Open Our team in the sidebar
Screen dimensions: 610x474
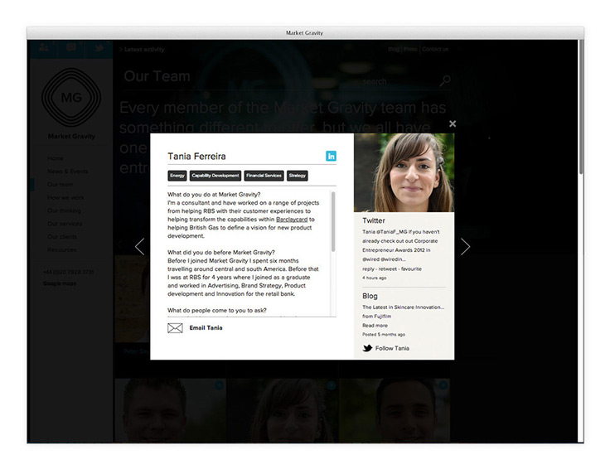pos(60,184)
